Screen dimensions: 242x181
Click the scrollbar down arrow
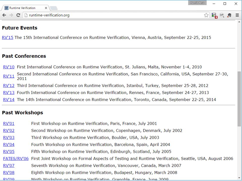[x=239, y=178]
